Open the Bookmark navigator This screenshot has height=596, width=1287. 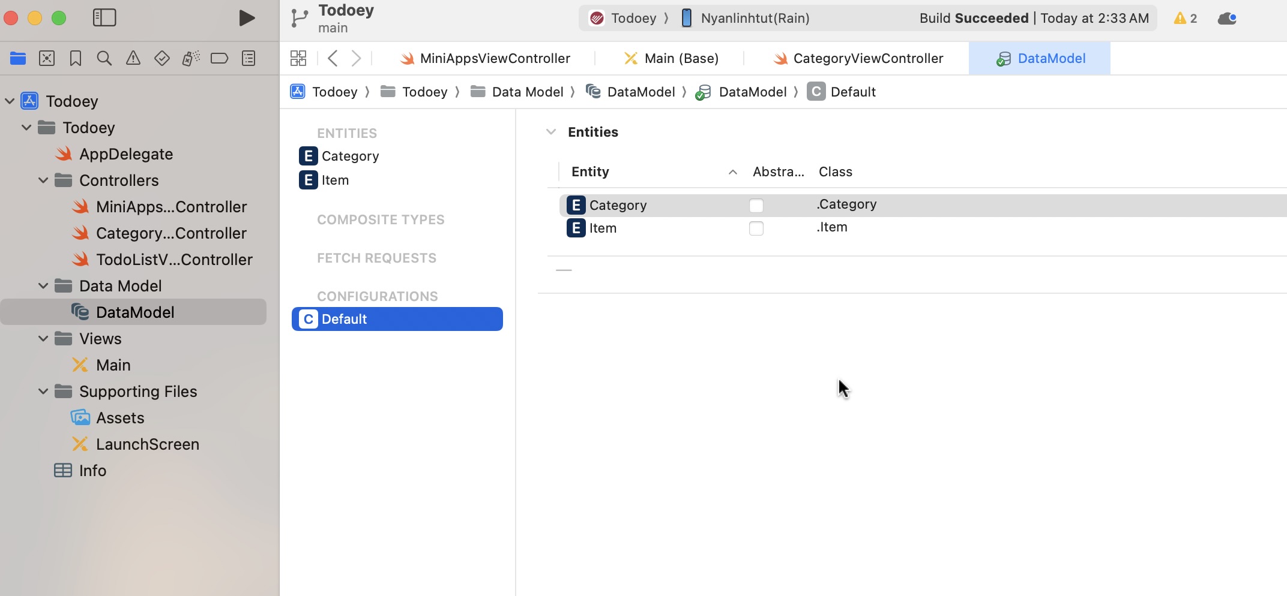point(76,58)
